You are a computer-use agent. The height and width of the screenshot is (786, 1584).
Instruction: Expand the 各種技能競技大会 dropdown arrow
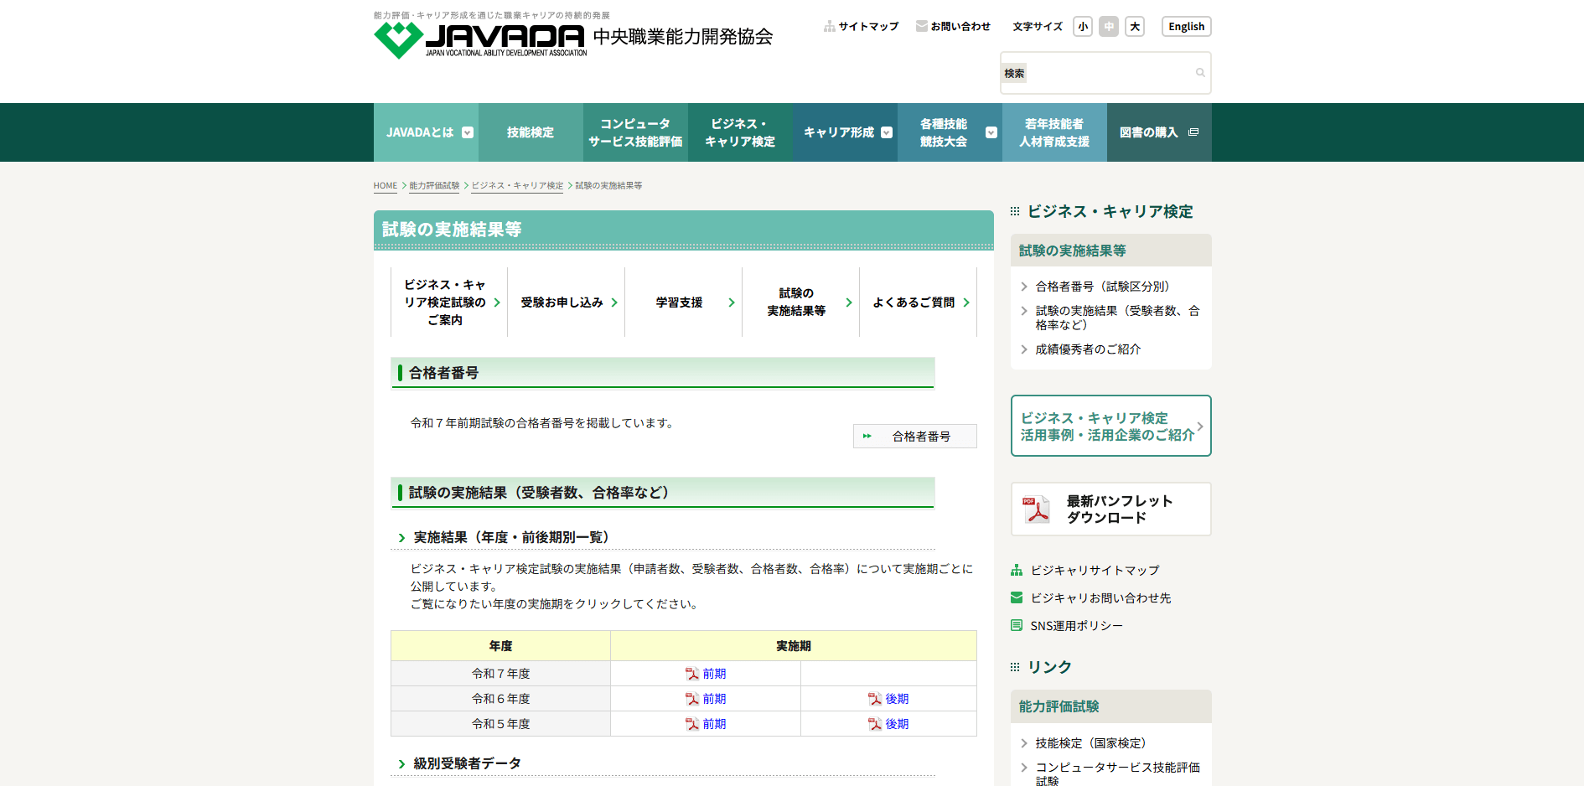click(x=991, y=132)
